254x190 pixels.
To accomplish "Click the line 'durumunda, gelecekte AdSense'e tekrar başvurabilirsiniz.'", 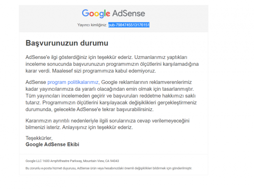I will pyautogui.click(x=89, y=109).
